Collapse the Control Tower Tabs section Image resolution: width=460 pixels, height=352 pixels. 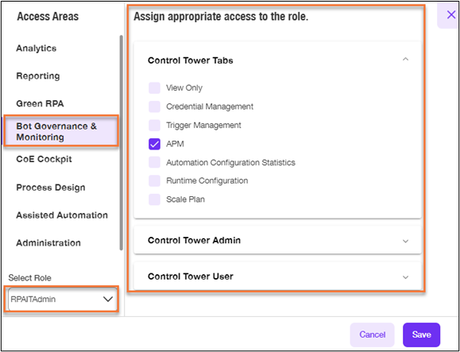[405, 60]
